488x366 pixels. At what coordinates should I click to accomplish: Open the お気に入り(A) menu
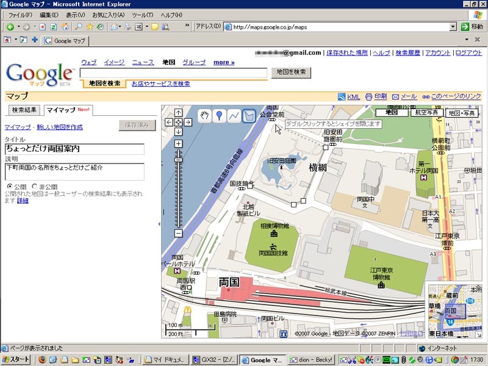point(109,15)
